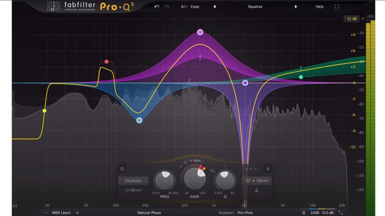This screenshot has width=385, height=216.
Task: Select the yellow low cut band node
Action: (x=45, y=110)
